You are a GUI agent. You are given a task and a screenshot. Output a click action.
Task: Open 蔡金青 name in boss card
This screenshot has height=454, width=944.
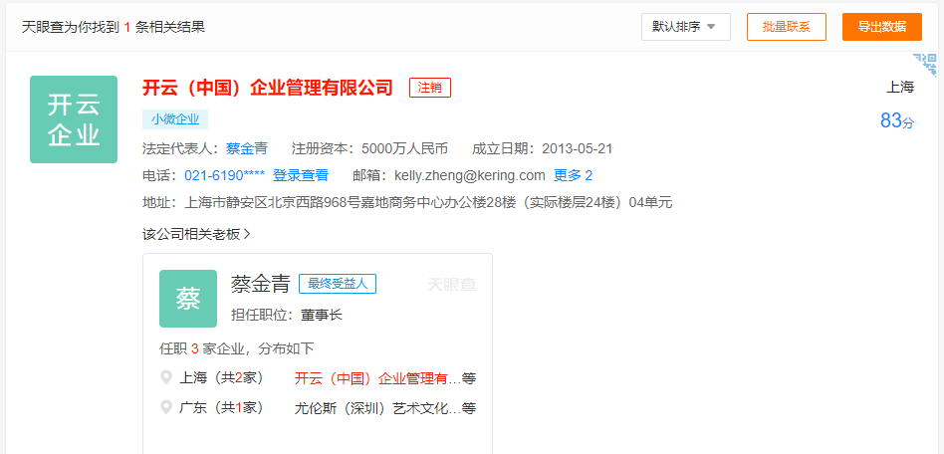(260, 284)
